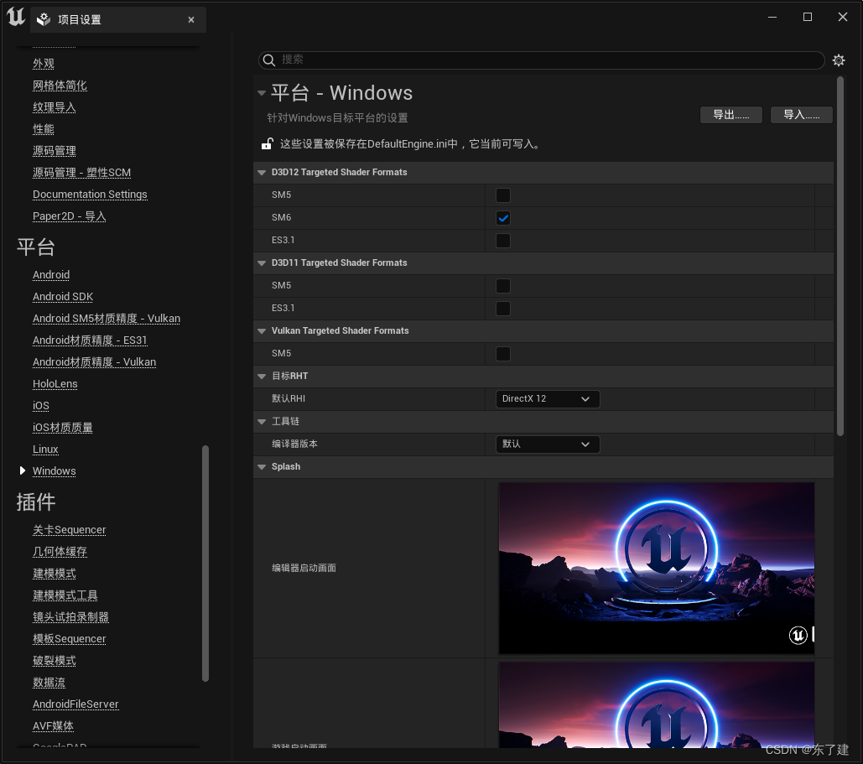Open Documentation Settings in the sidebar
The image size is (863, 764).
point(89,194)
